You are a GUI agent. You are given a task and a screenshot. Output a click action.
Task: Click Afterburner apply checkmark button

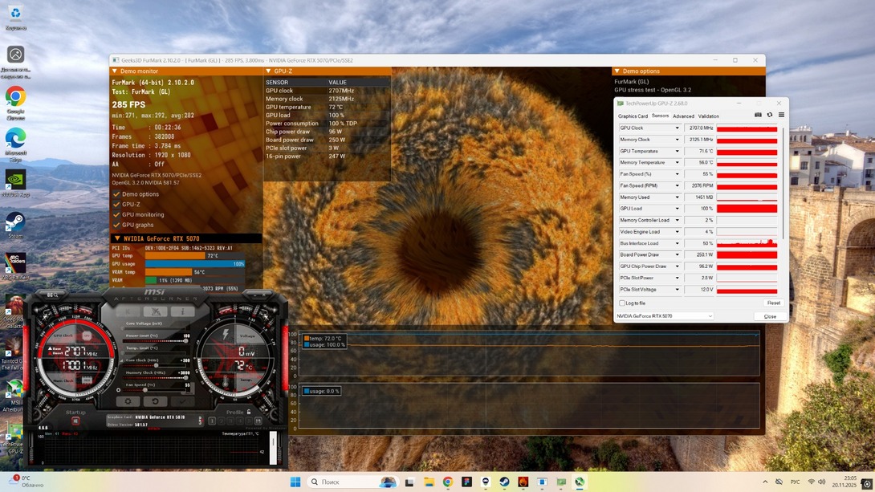tap(182, 401)
